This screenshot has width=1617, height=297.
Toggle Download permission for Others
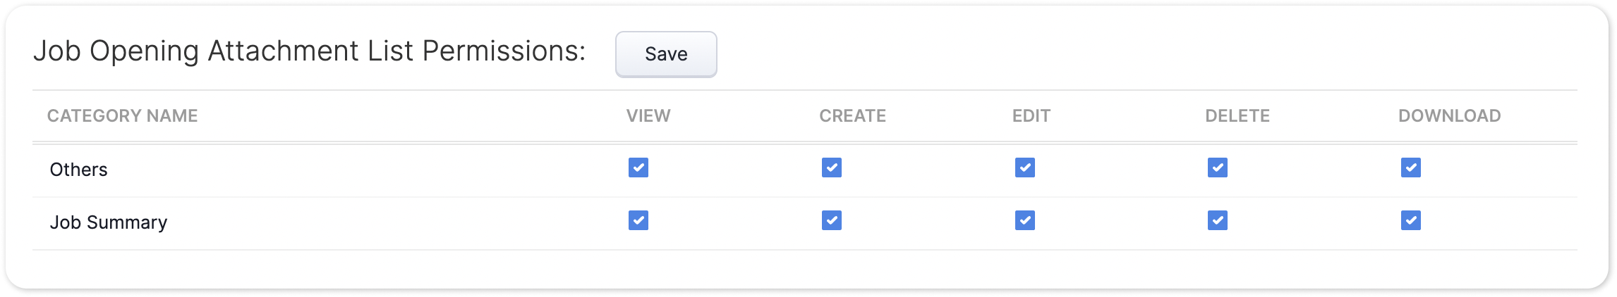[x=1411, y=168]
